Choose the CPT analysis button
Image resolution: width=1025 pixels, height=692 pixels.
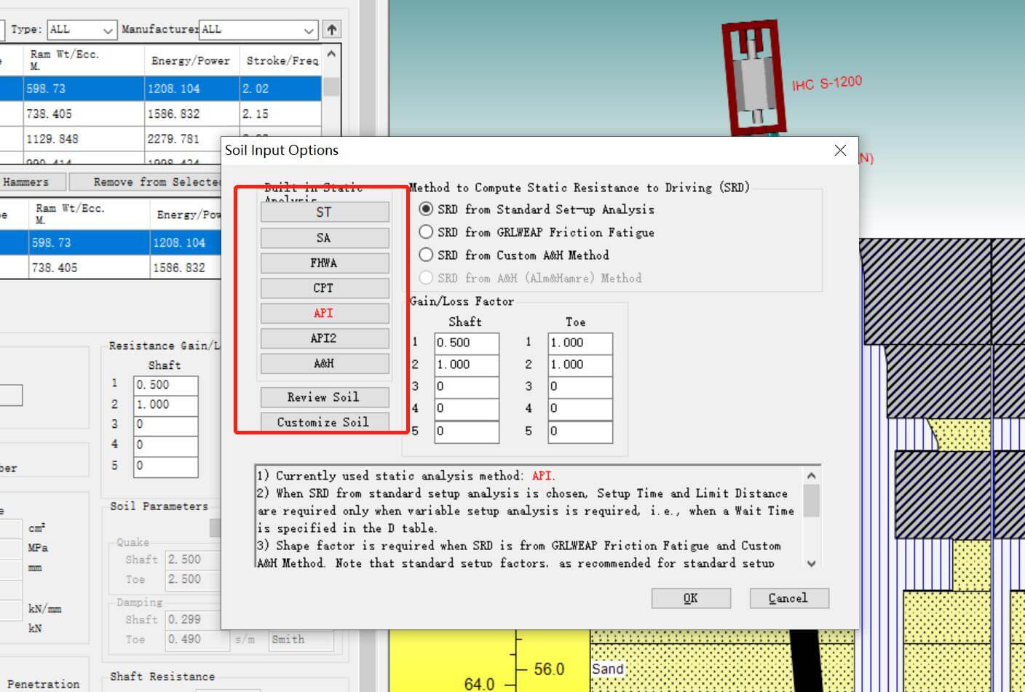(x=324, y=288)
